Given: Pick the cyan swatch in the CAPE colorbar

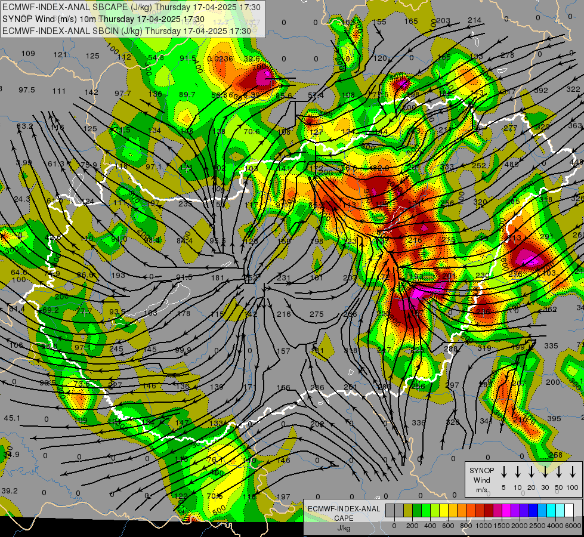Looking at the screenshot, I should 551,510.
